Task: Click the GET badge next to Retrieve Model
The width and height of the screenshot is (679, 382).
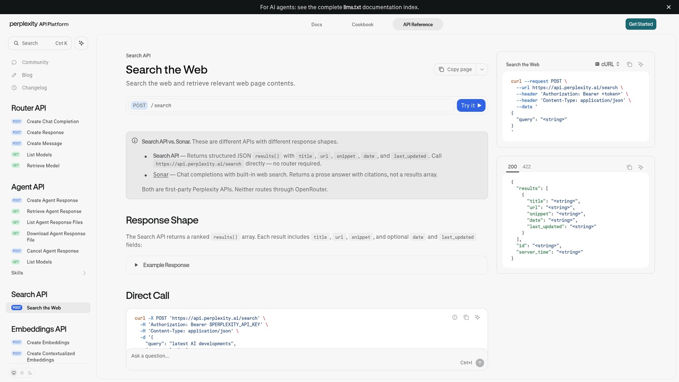Action: click(x=16, y=166)
